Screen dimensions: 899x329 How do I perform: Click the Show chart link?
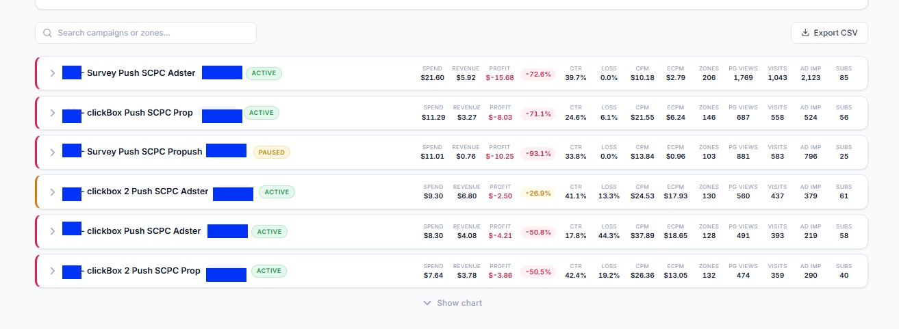click(453, 303)
